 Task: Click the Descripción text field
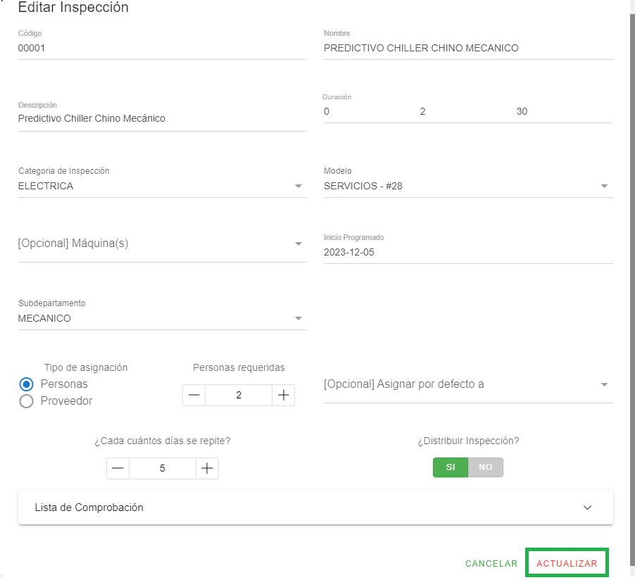[162, 119]
